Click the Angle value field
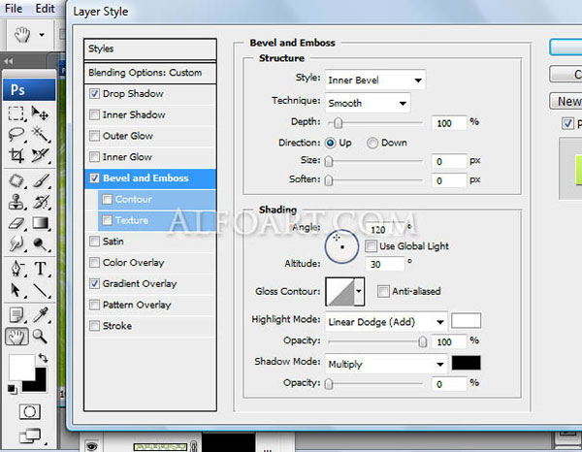The image size is (582, 452). 385,230
